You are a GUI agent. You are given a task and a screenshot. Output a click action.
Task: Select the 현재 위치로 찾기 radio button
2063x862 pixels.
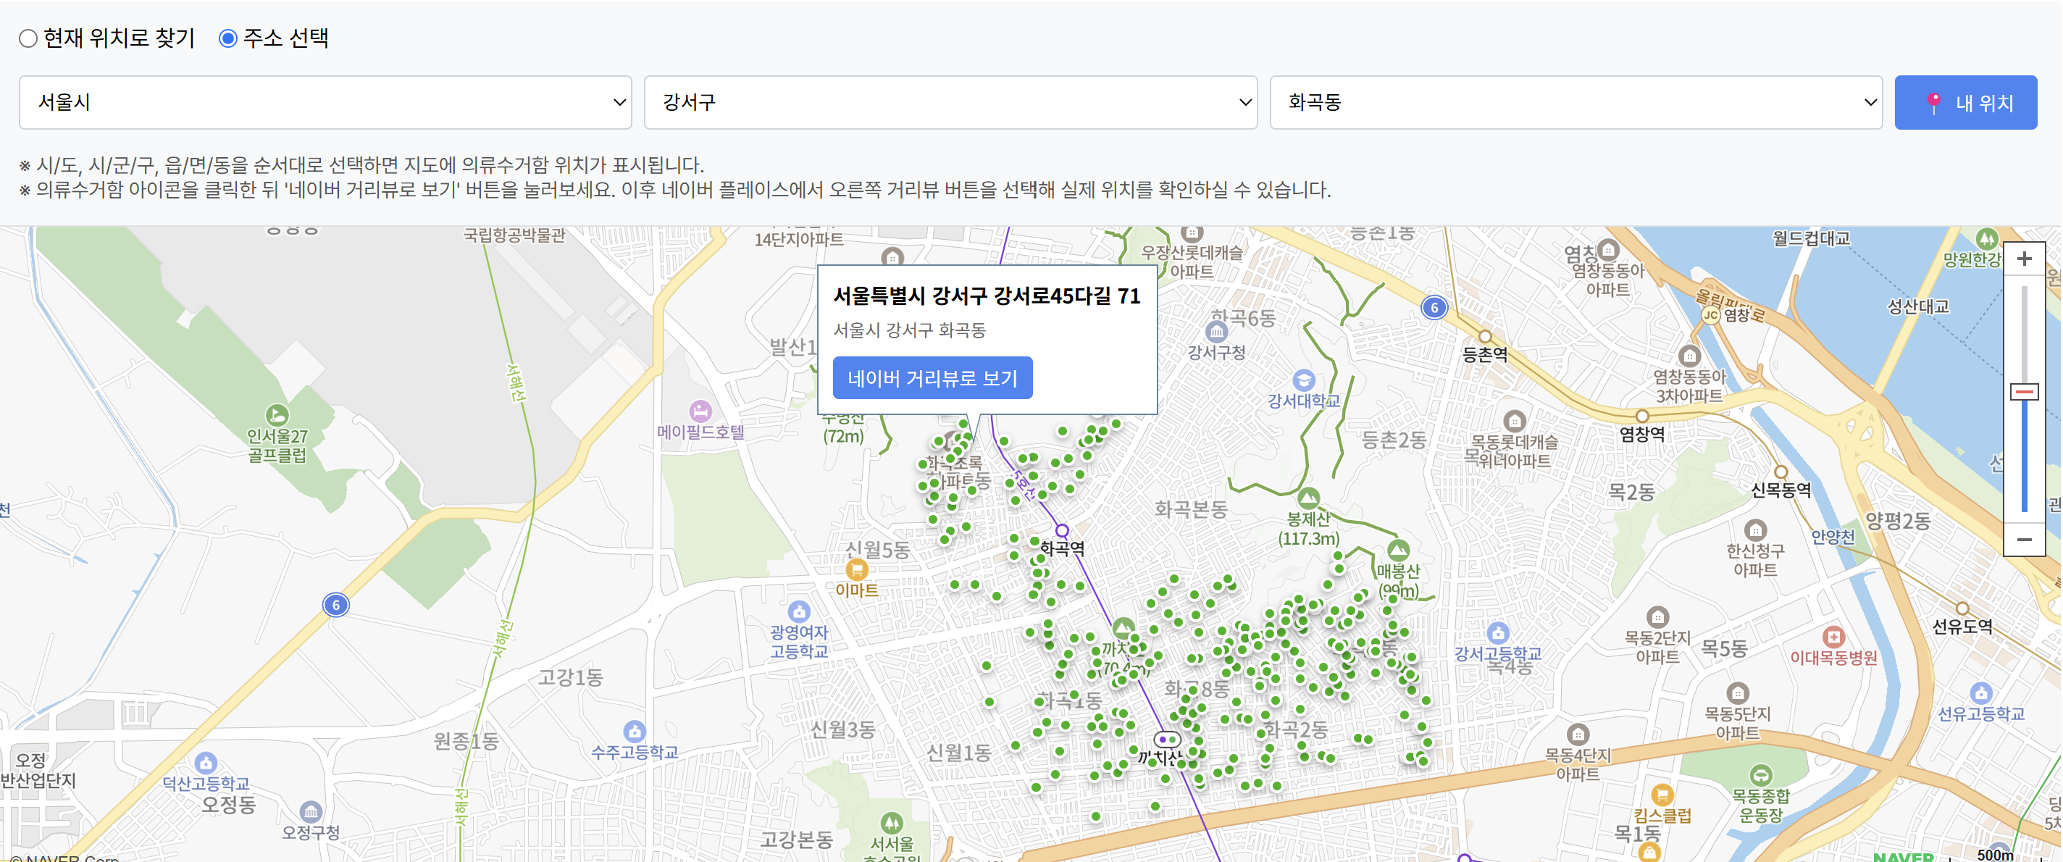tap(28, 38)
